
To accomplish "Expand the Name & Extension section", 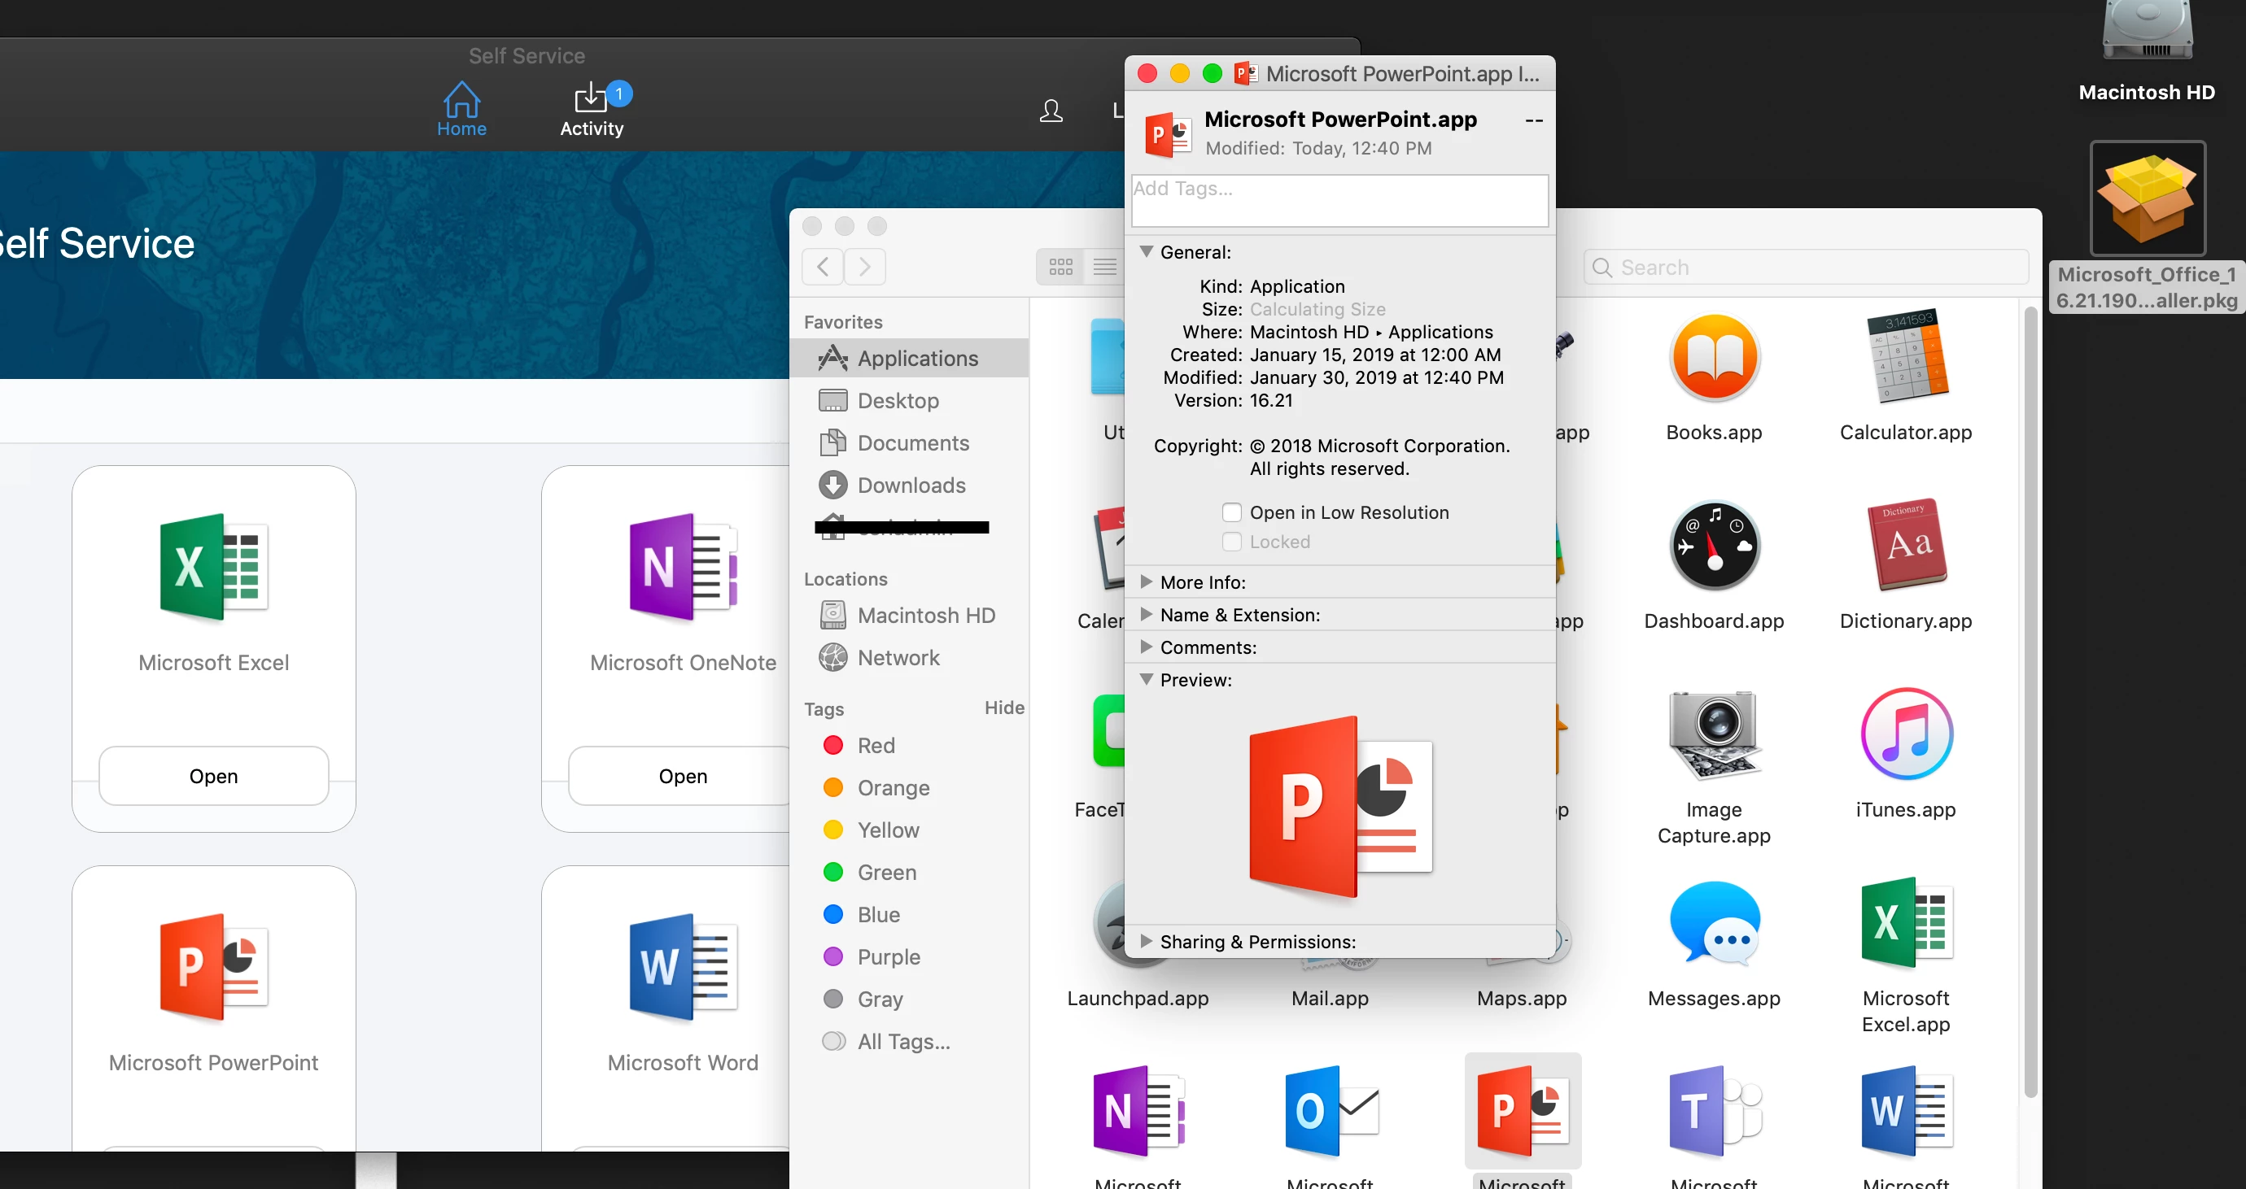I will point(1147,614).
